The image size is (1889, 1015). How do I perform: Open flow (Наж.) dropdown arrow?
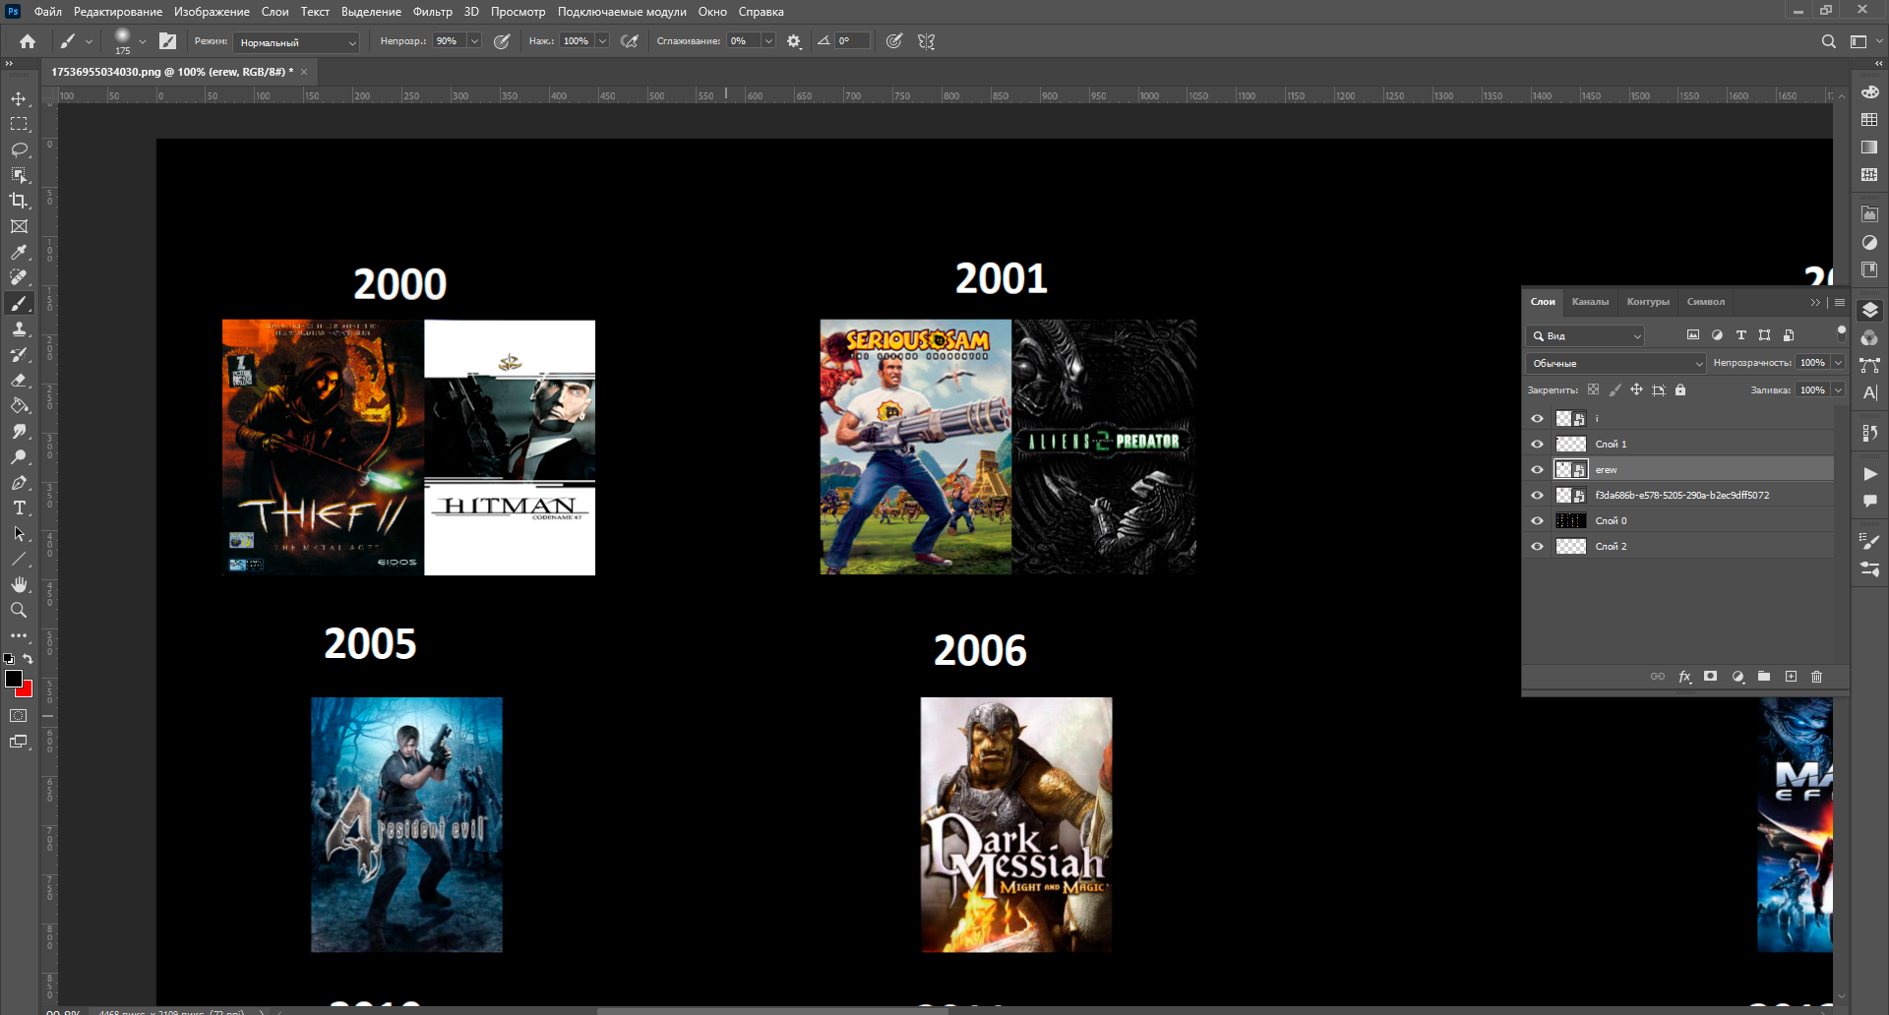click(x=602, y=41)
